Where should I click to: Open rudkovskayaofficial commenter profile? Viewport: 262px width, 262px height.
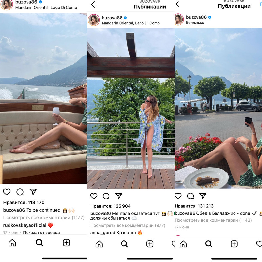click(25, 225)
